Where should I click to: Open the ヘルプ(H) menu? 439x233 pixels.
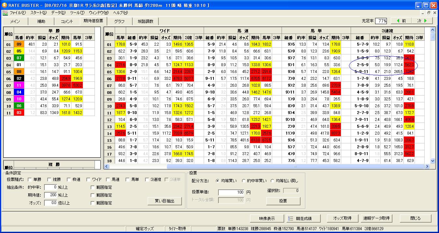click(120, 13)
